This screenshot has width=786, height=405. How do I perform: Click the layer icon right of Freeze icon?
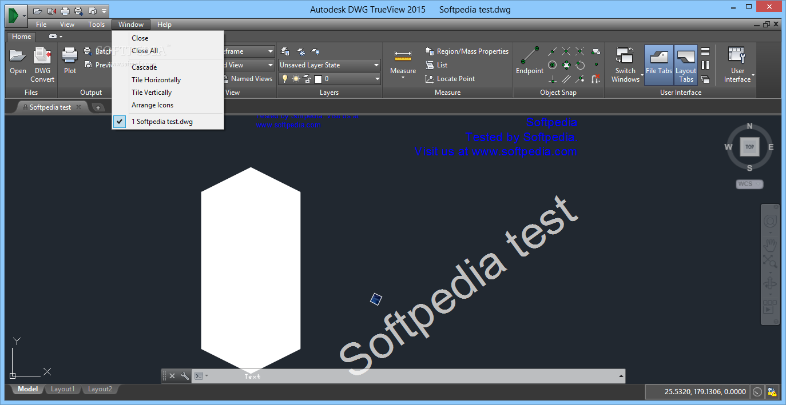point(315,51)
